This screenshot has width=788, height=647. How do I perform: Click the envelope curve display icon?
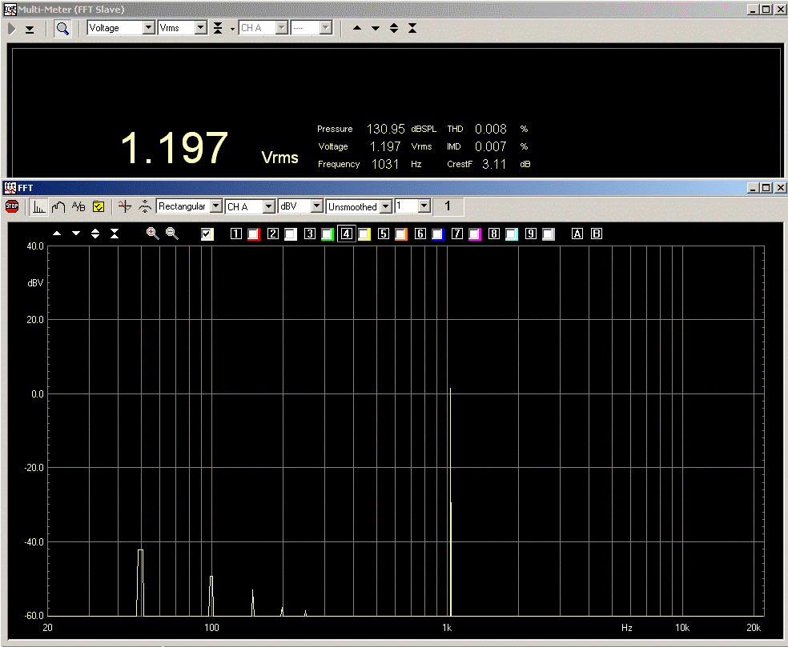tap(58, 206)
